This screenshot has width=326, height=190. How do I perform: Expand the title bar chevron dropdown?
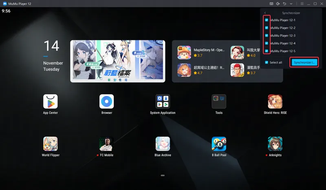click(x=291, y=4)
